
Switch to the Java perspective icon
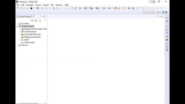pos(166,12)
